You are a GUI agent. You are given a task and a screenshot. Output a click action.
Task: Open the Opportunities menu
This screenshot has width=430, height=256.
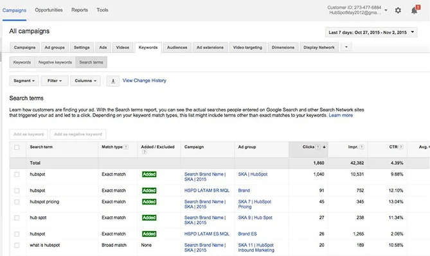pyautogui.click(x=49, y=10)
